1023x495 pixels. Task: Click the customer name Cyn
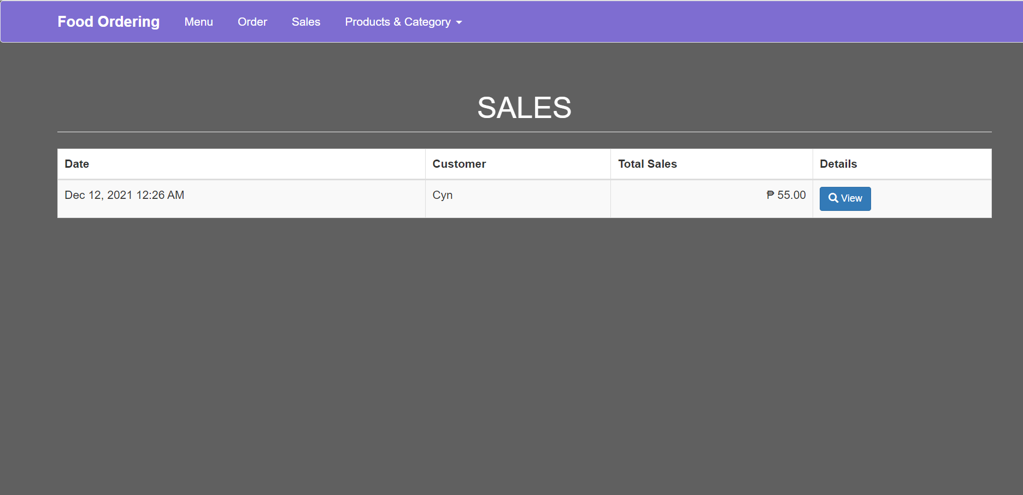tap(442, 195)
